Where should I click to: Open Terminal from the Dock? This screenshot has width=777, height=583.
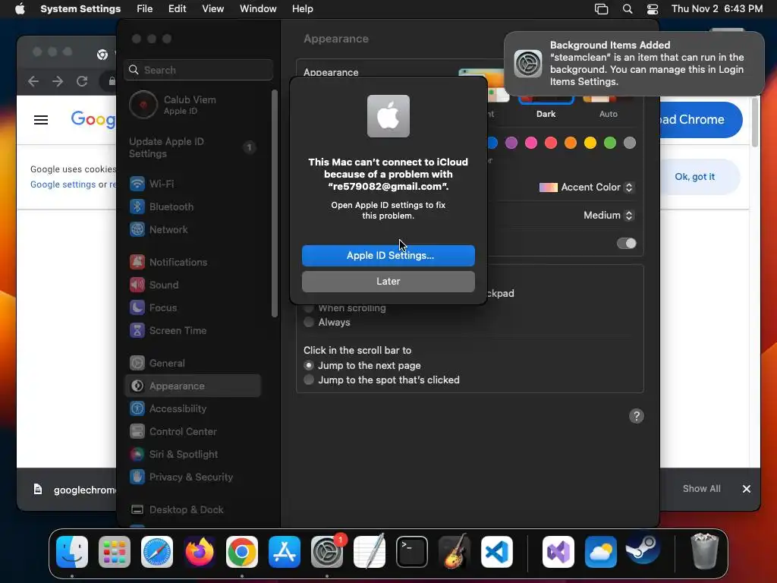pos(412,552)
